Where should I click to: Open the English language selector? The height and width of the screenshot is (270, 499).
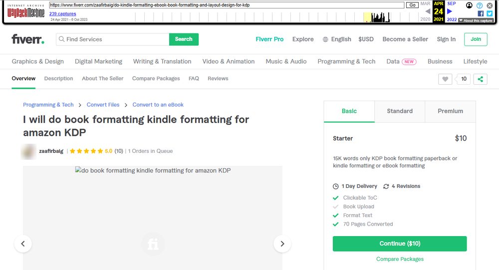tap(337, 39)
